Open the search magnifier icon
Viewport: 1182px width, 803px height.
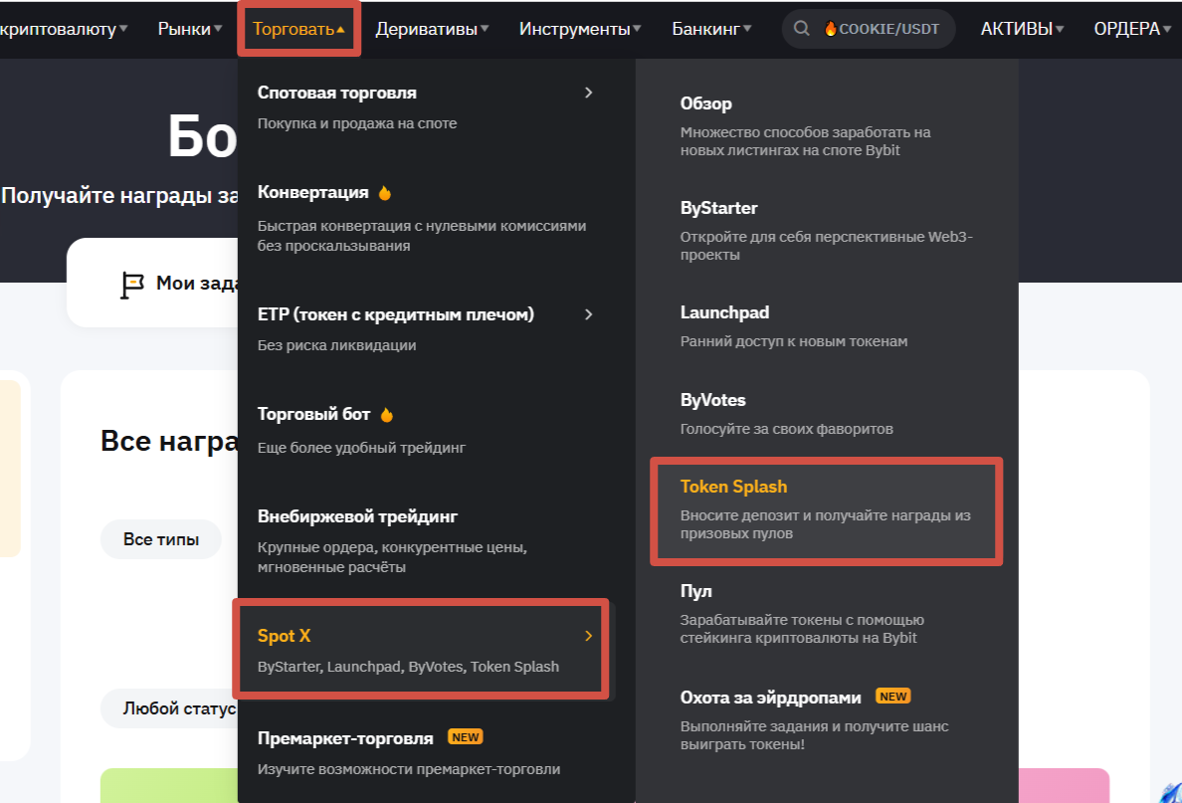tap(801, 29)
